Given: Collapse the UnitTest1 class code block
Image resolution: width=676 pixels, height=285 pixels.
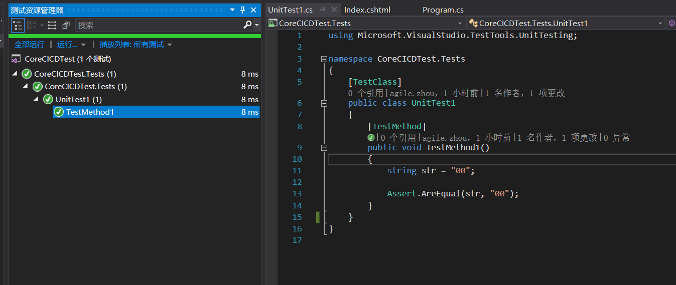Looking at the screenshot, I should 324,103.
